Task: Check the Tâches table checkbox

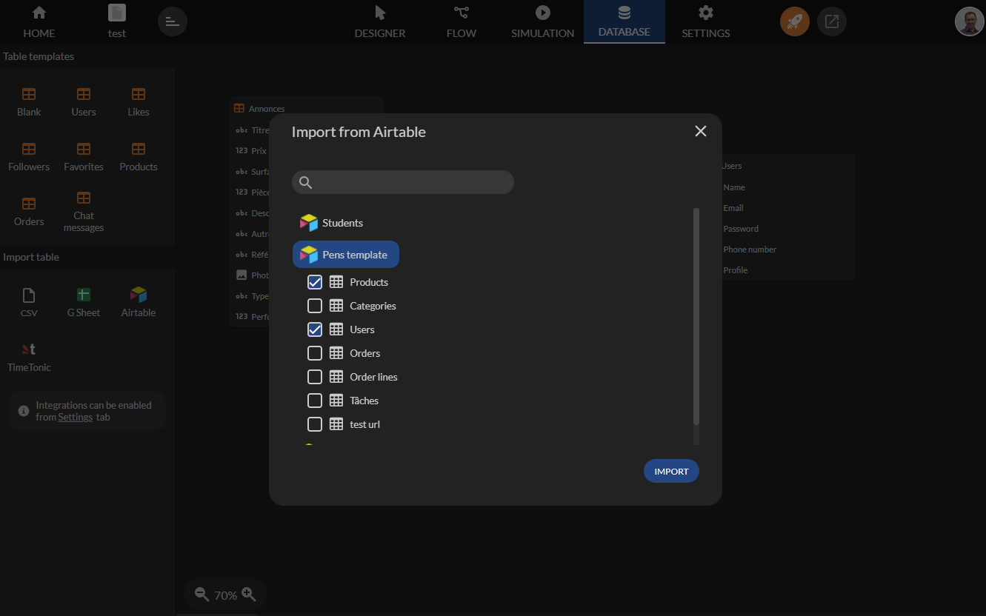Action: 315,401
